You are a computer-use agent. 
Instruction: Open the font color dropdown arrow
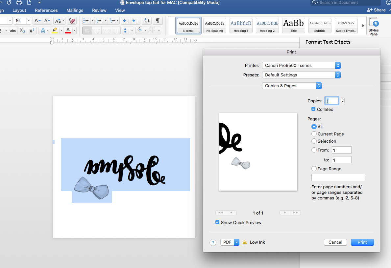coord(74,31)
